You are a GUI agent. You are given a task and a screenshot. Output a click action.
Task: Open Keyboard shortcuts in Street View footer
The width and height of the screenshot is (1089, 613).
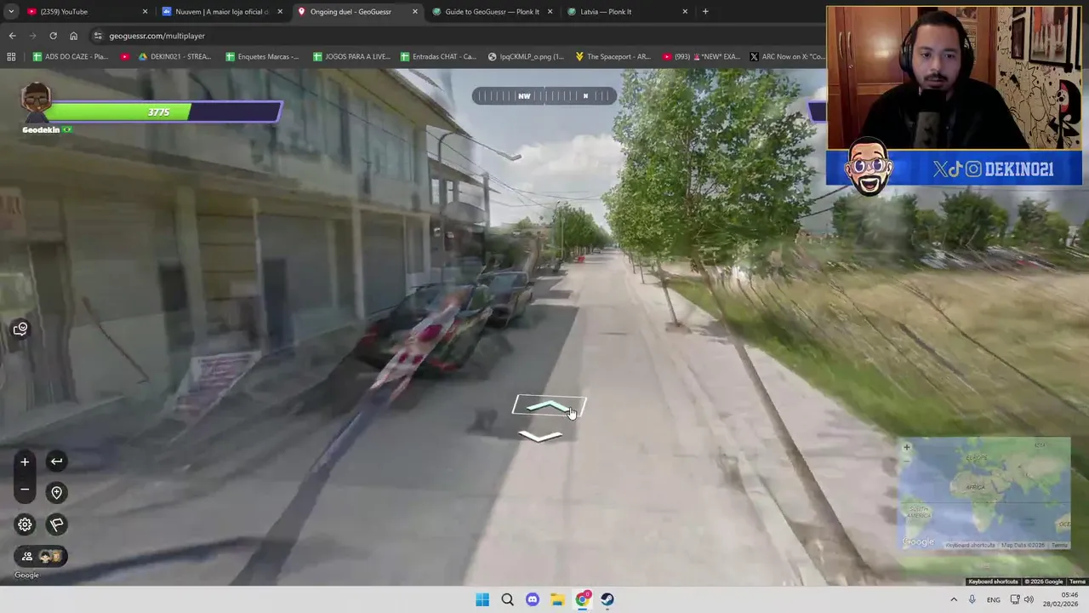pos(993,581)
